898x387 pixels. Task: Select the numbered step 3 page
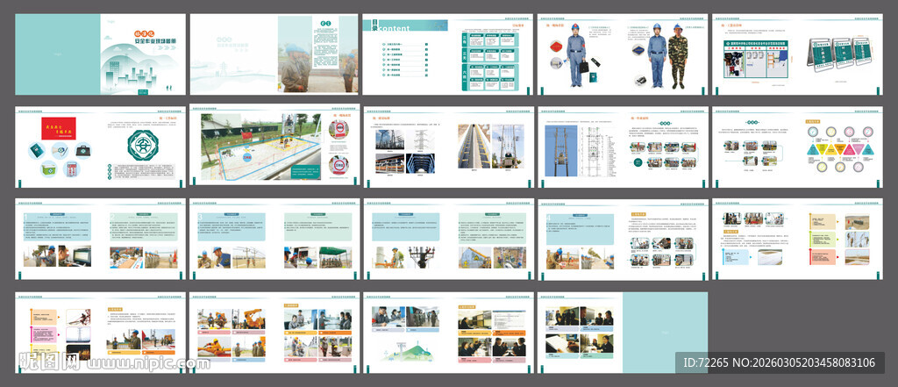click(274, 239)
